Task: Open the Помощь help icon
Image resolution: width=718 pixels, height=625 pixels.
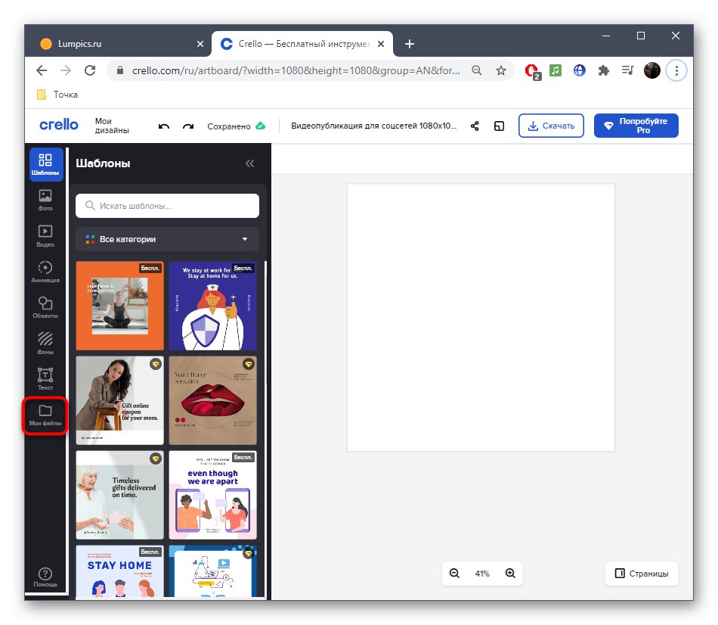Action: (x=45, y=577)
